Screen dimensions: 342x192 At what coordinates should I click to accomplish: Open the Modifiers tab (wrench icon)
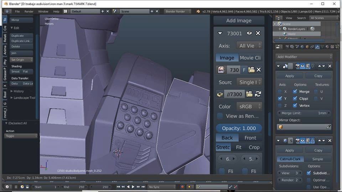point(317,47)
